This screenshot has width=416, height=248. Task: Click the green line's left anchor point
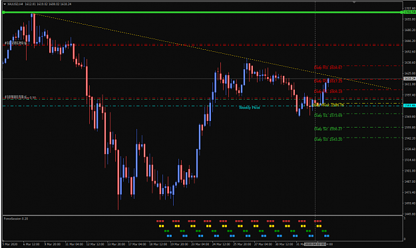(x=4, y=13)
